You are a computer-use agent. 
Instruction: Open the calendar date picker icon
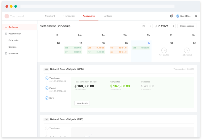coord(143,26)
